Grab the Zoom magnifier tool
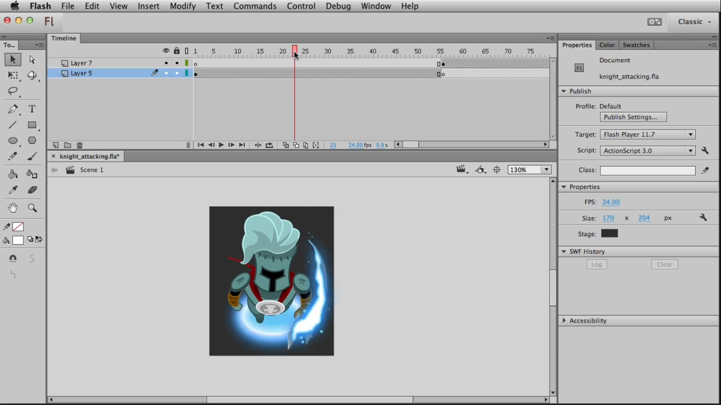This screenshot has height=405, width=721. [32, 207]
